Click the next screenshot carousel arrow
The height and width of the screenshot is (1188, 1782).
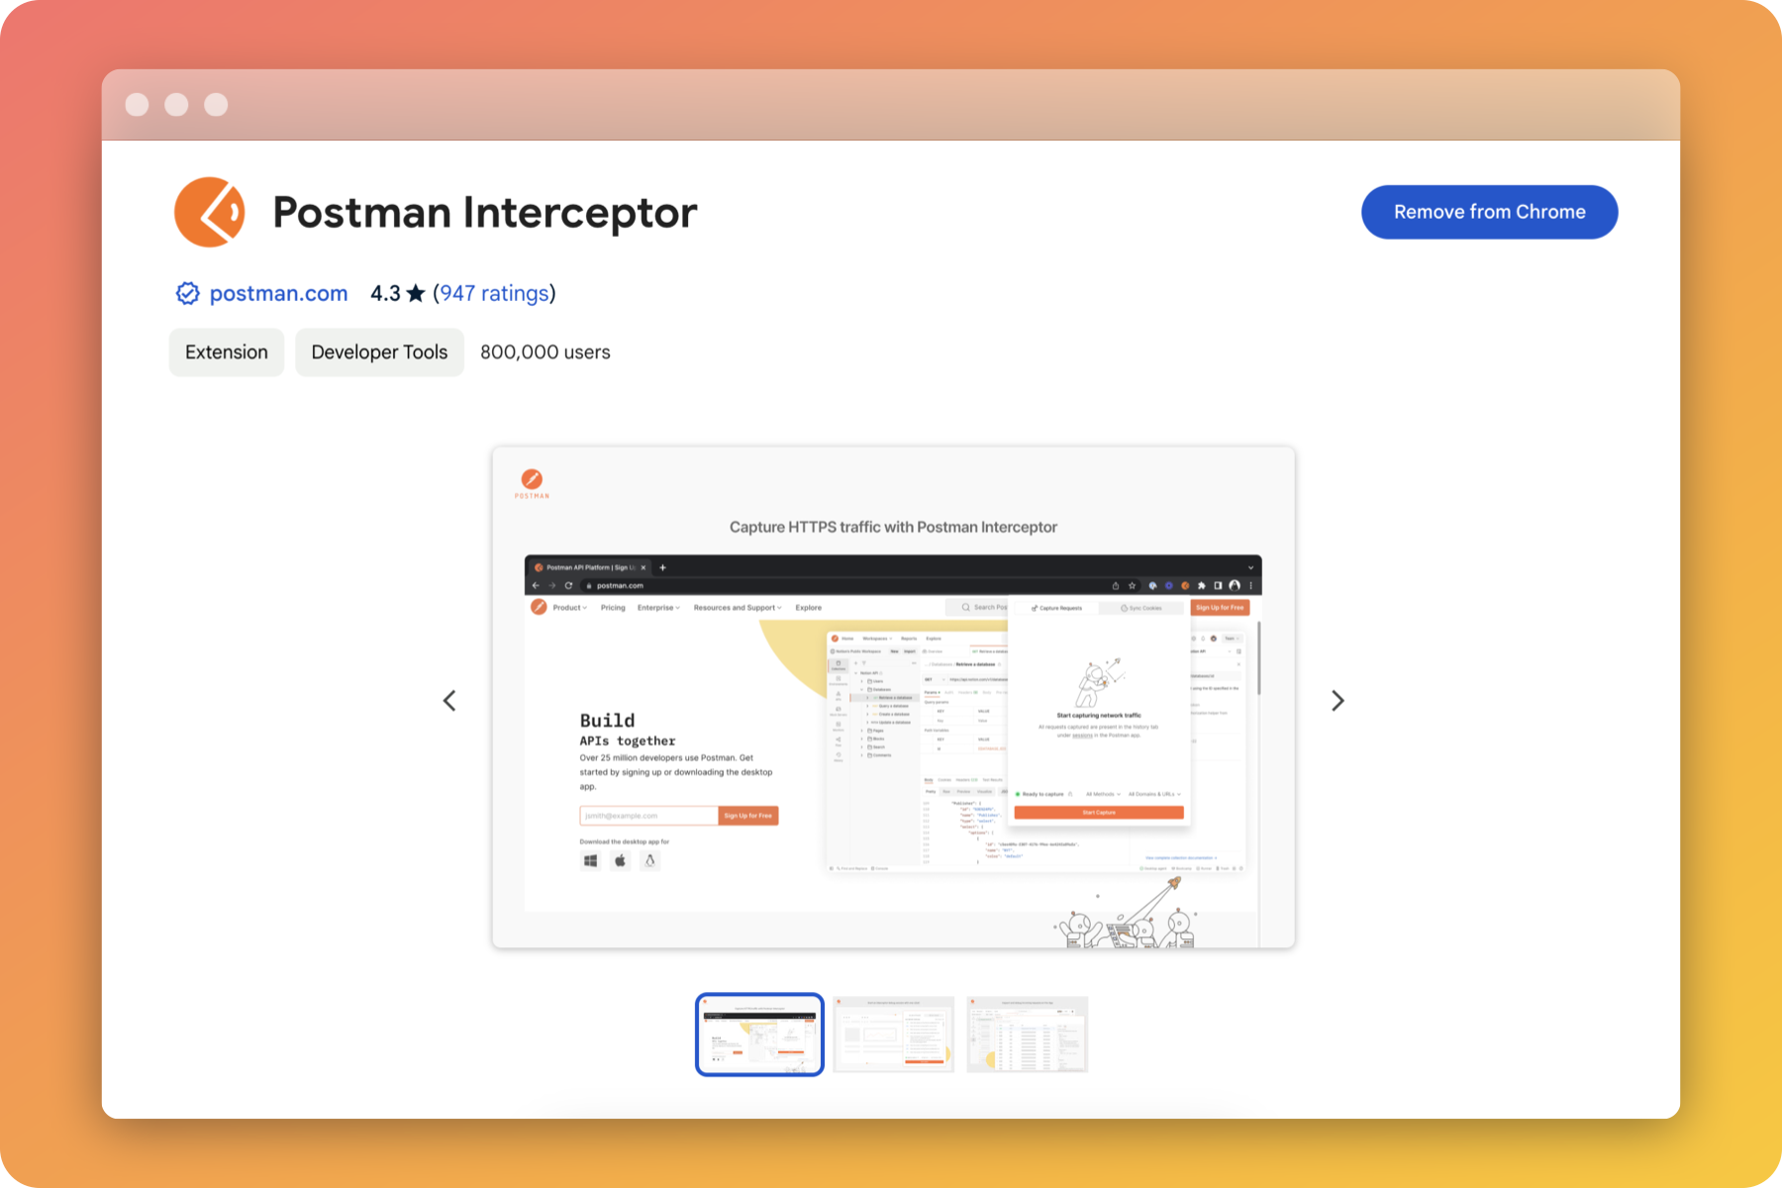pyautogui.click(x=1337, y=700)
